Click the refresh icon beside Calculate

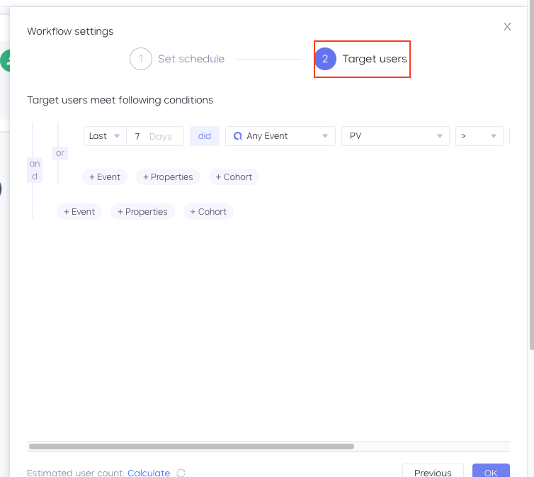point(181,473)
